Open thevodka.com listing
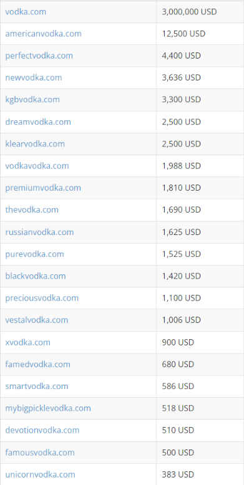 pos(32,209)
